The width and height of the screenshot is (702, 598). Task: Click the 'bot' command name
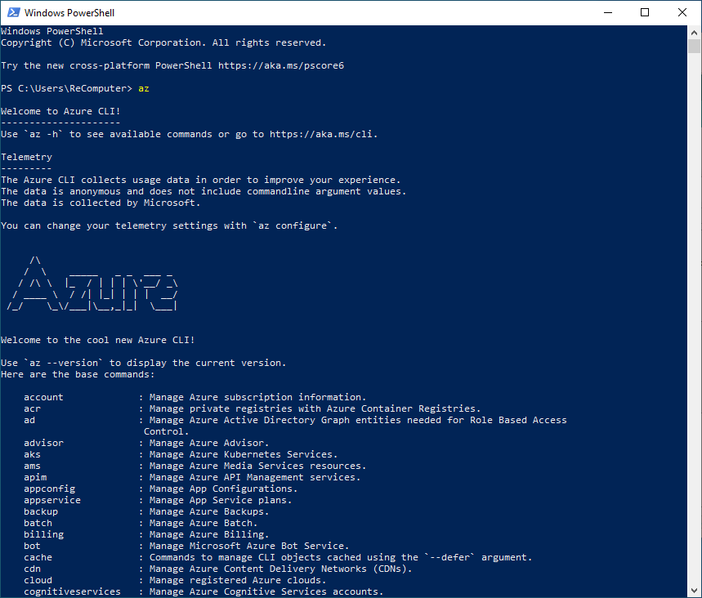click(x=32, y=546)
